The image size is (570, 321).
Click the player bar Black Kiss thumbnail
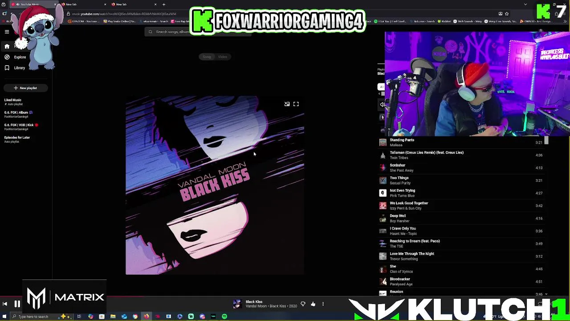tap(237, 304)
